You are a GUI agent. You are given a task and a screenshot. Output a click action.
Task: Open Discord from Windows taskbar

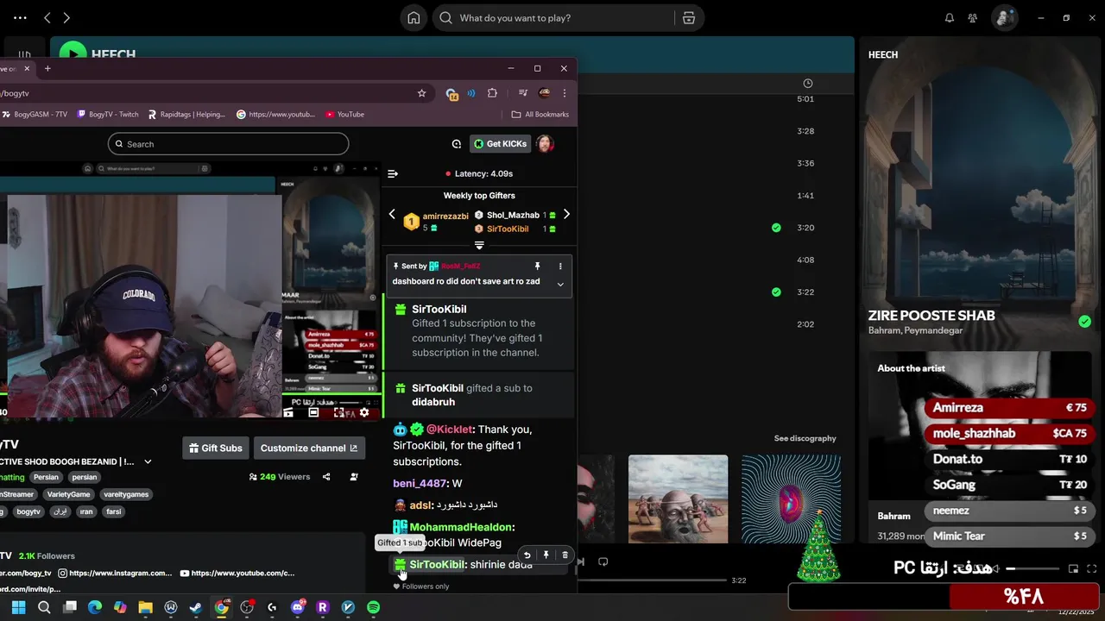[x=298, y=607]
